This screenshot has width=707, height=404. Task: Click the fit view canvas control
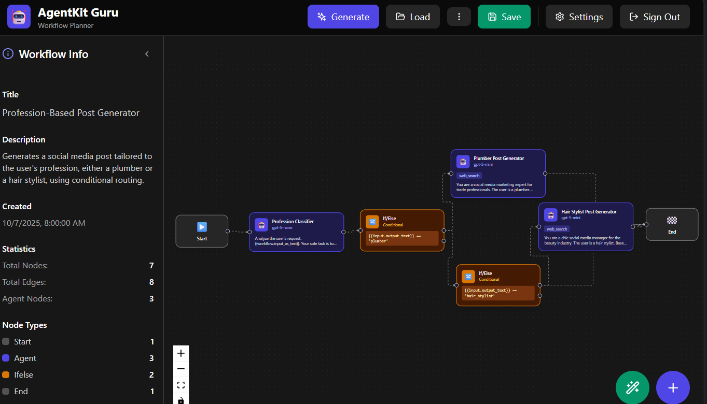click(x=181, y=385)
